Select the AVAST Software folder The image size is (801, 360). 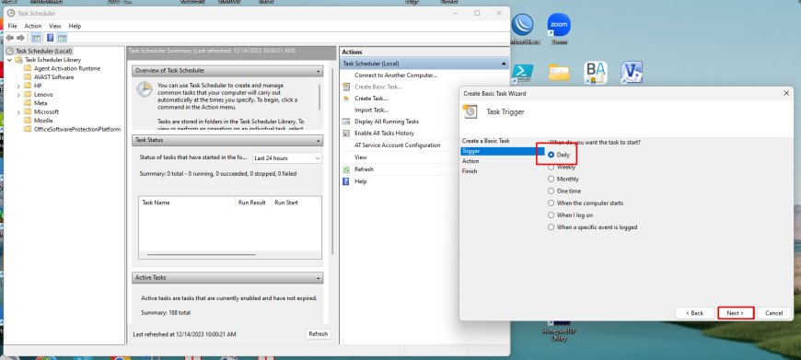tap(53, 77)
